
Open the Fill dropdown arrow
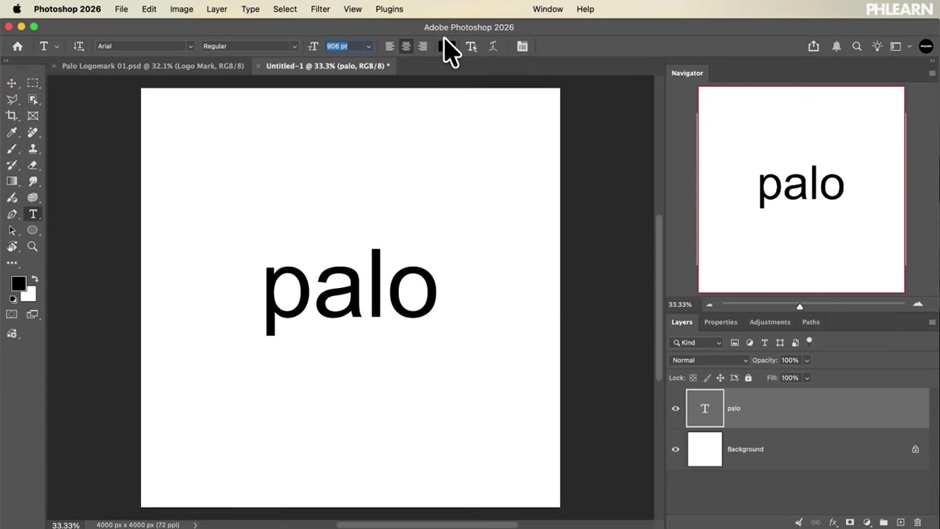coord(807,378)
